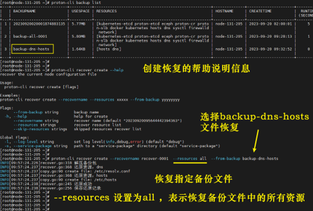Select the '--recovername string' flag entry
Screen dimensions: 313x211
pos(36,120)
